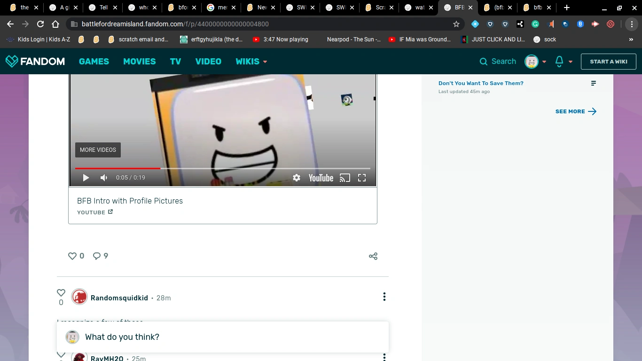Click the START A WIKI button

(x=609, y=62)
